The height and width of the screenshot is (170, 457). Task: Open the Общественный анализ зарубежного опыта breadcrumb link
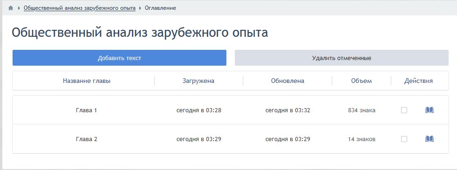click(x=80, y=8)
